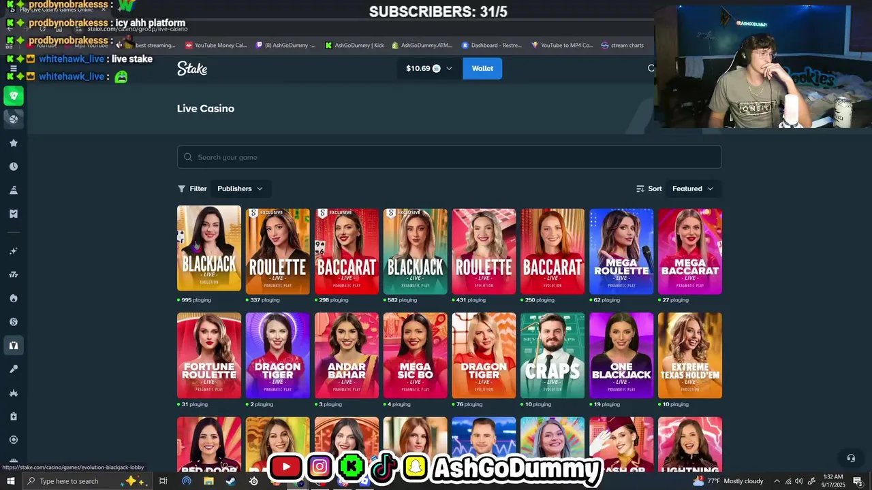
Task: Open Favourites star icon in sidebar
Action: (14, 143)
